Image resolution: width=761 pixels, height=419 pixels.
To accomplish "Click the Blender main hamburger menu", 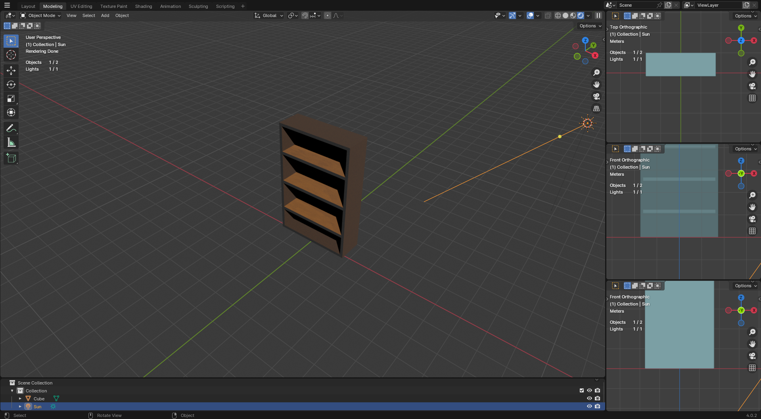I will tap(7, 6).
